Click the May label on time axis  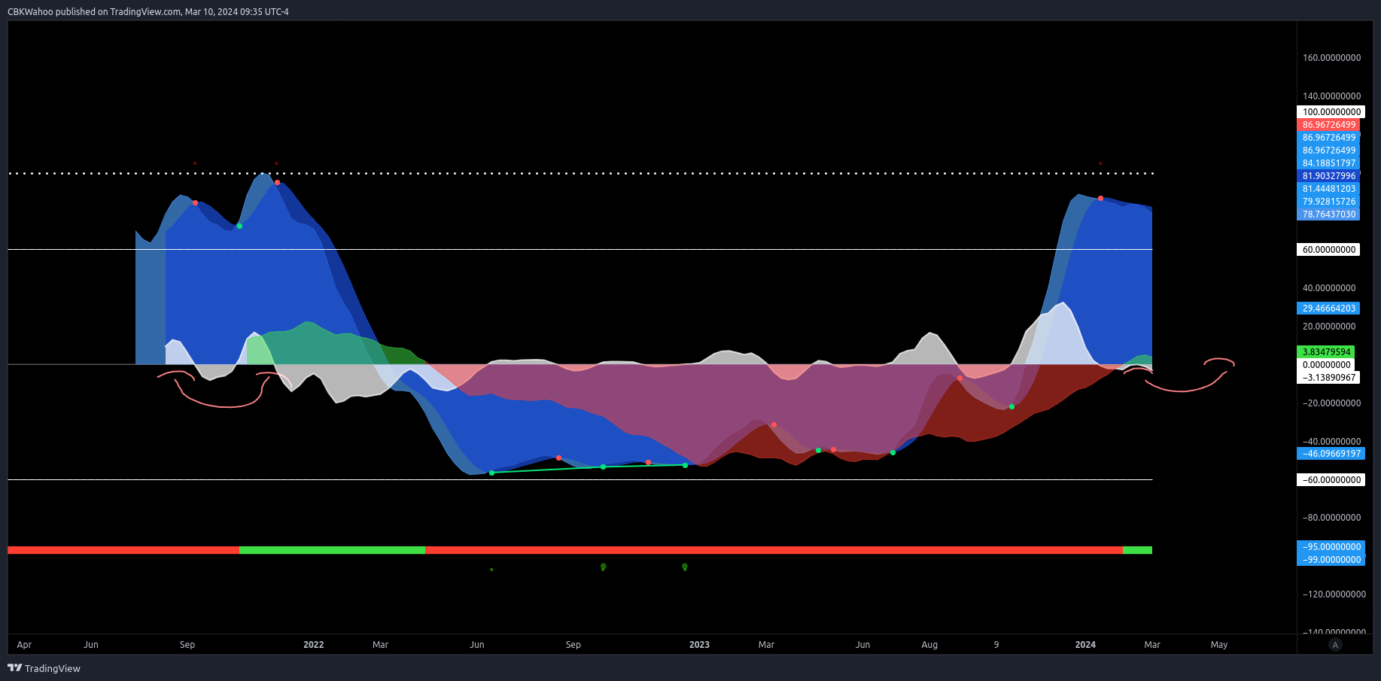1219,645
